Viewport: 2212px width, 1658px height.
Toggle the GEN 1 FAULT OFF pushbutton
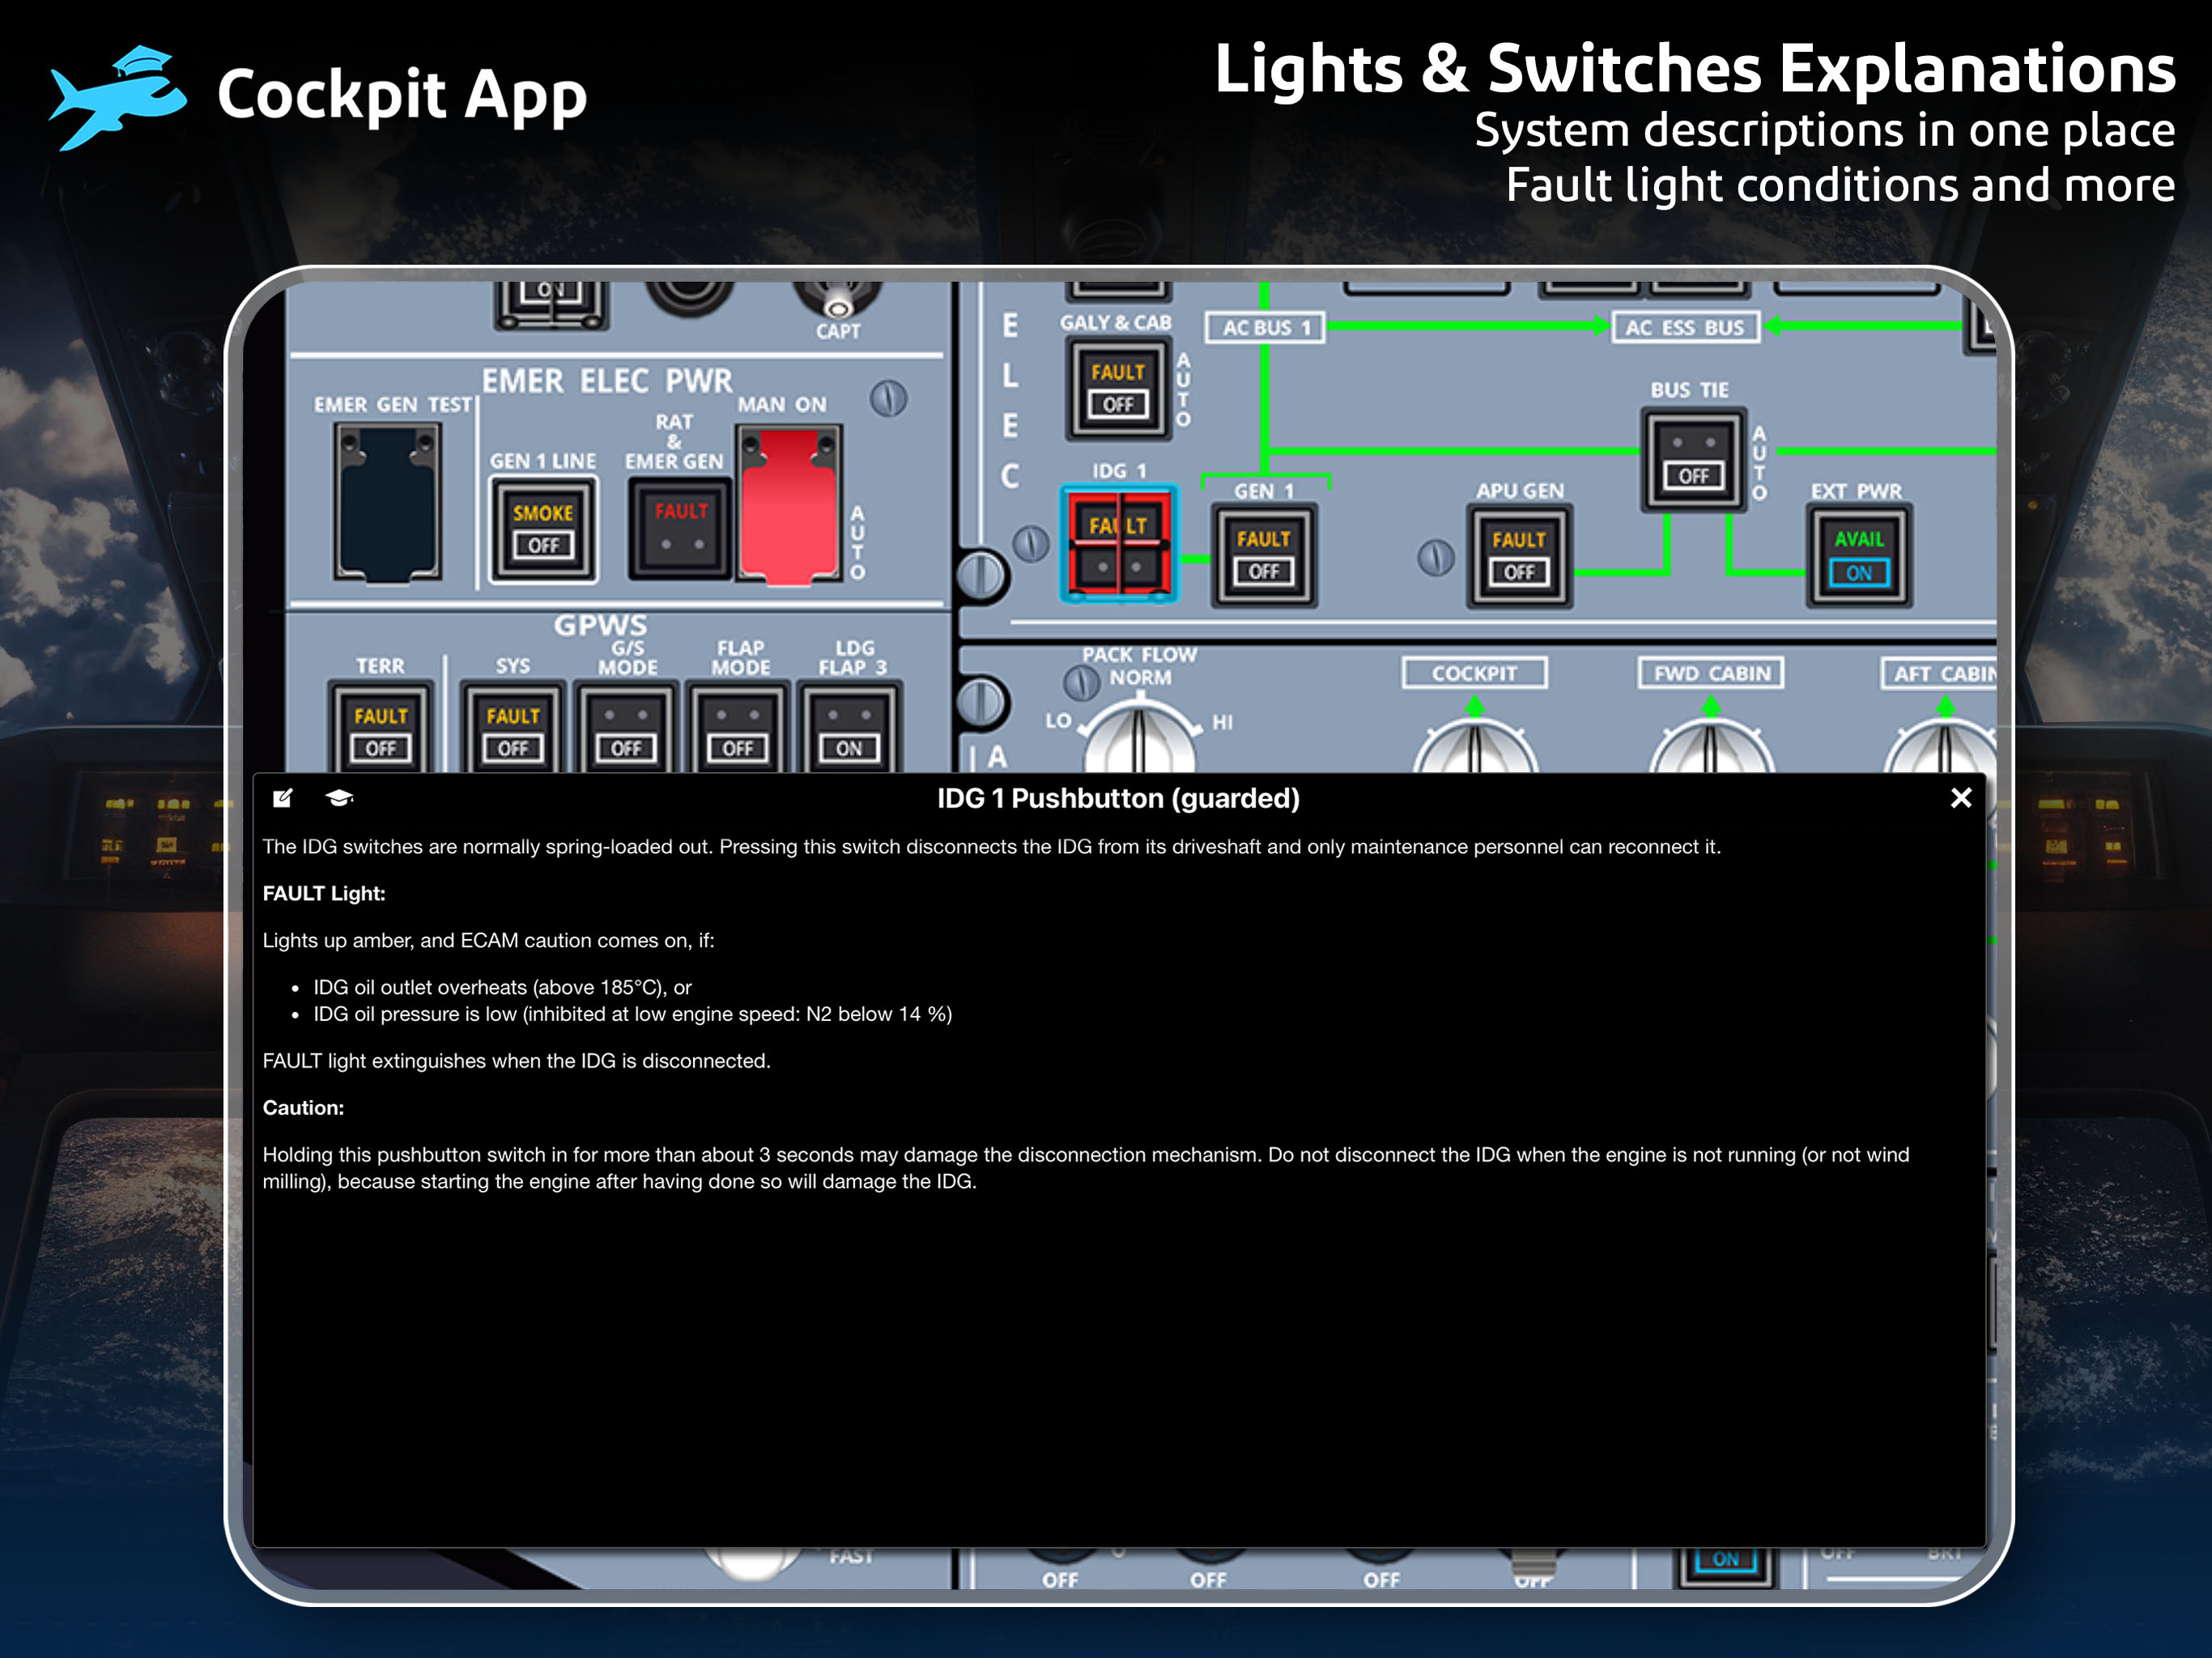[x=1263, y=556]
